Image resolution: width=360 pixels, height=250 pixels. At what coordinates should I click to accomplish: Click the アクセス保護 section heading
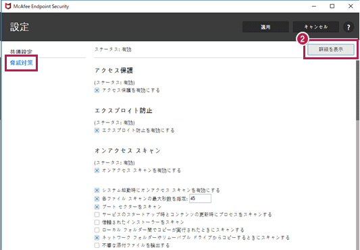pos(114,70)
